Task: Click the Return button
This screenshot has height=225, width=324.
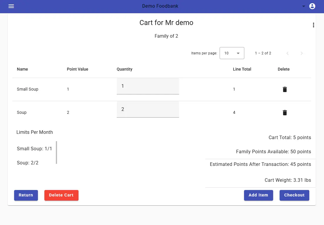Action: click(x=26, y=195)
